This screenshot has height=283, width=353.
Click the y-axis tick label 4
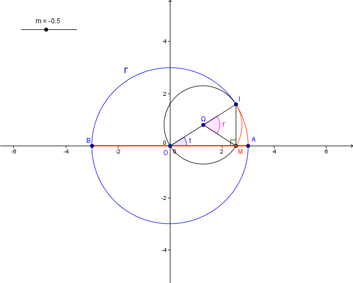coord(164,41)
